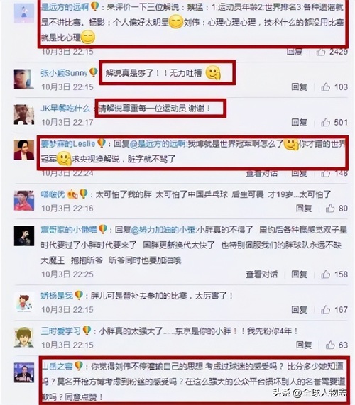Screen dimensions: 355x405
Task: Reply to JK早餐吃什么's comment
Action: [299, 122]
